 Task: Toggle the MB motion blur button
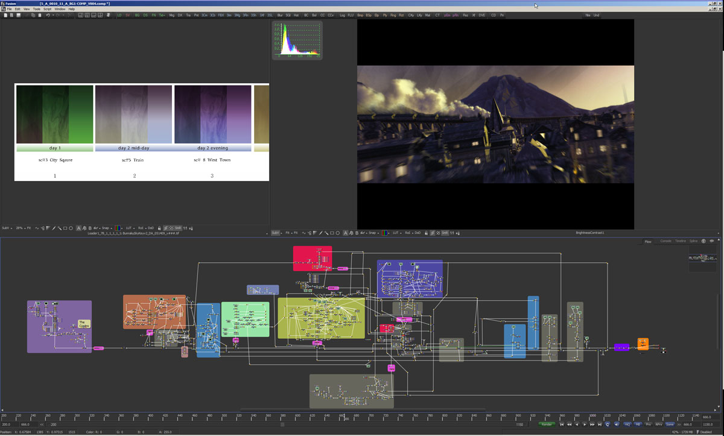coord(638,424)
